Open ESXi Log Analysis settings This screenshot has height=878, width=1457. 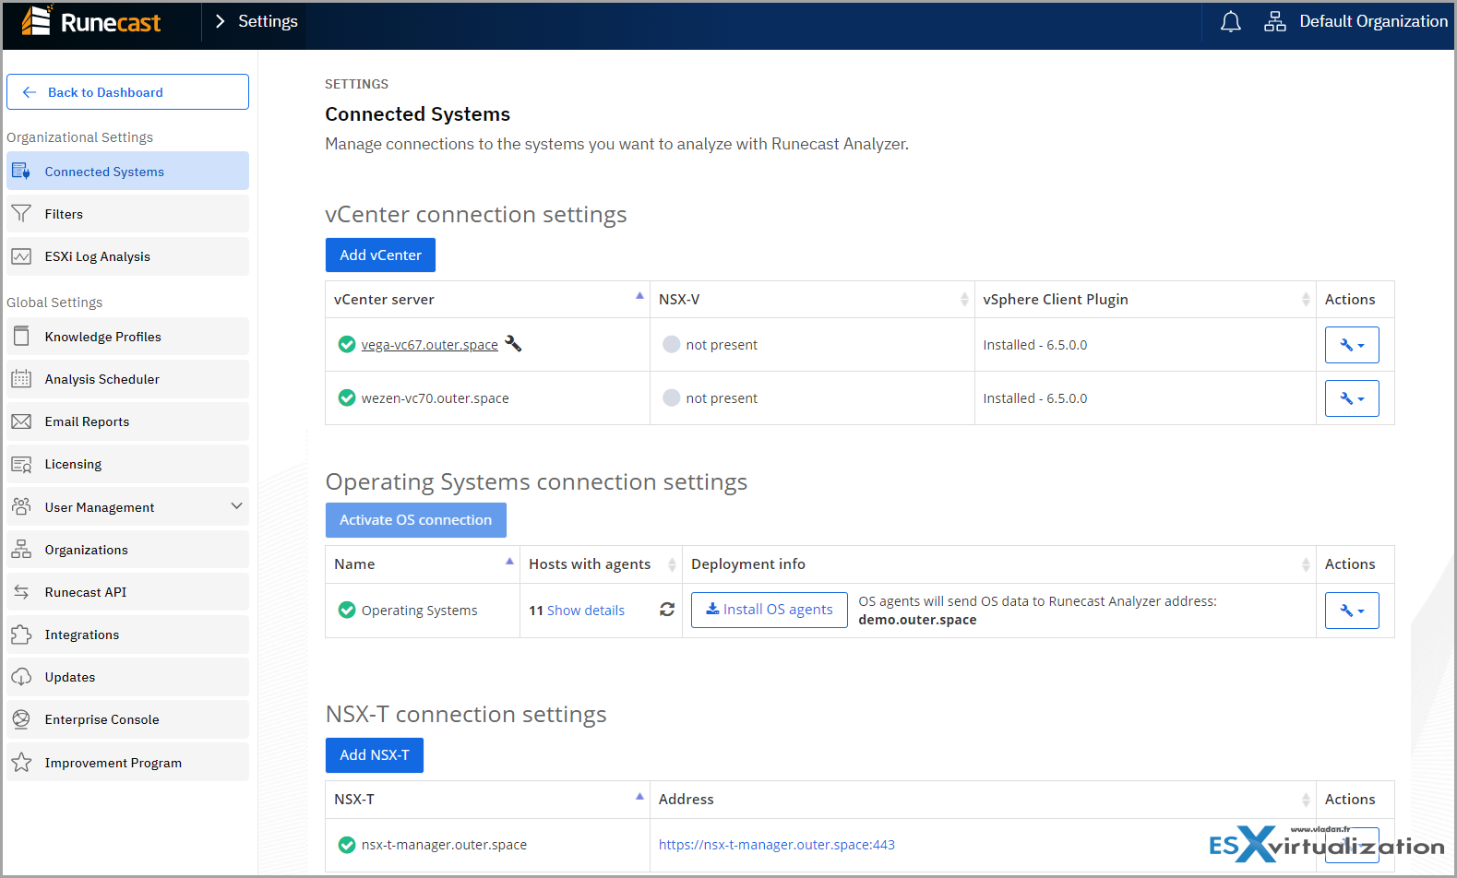click(127, 256)
